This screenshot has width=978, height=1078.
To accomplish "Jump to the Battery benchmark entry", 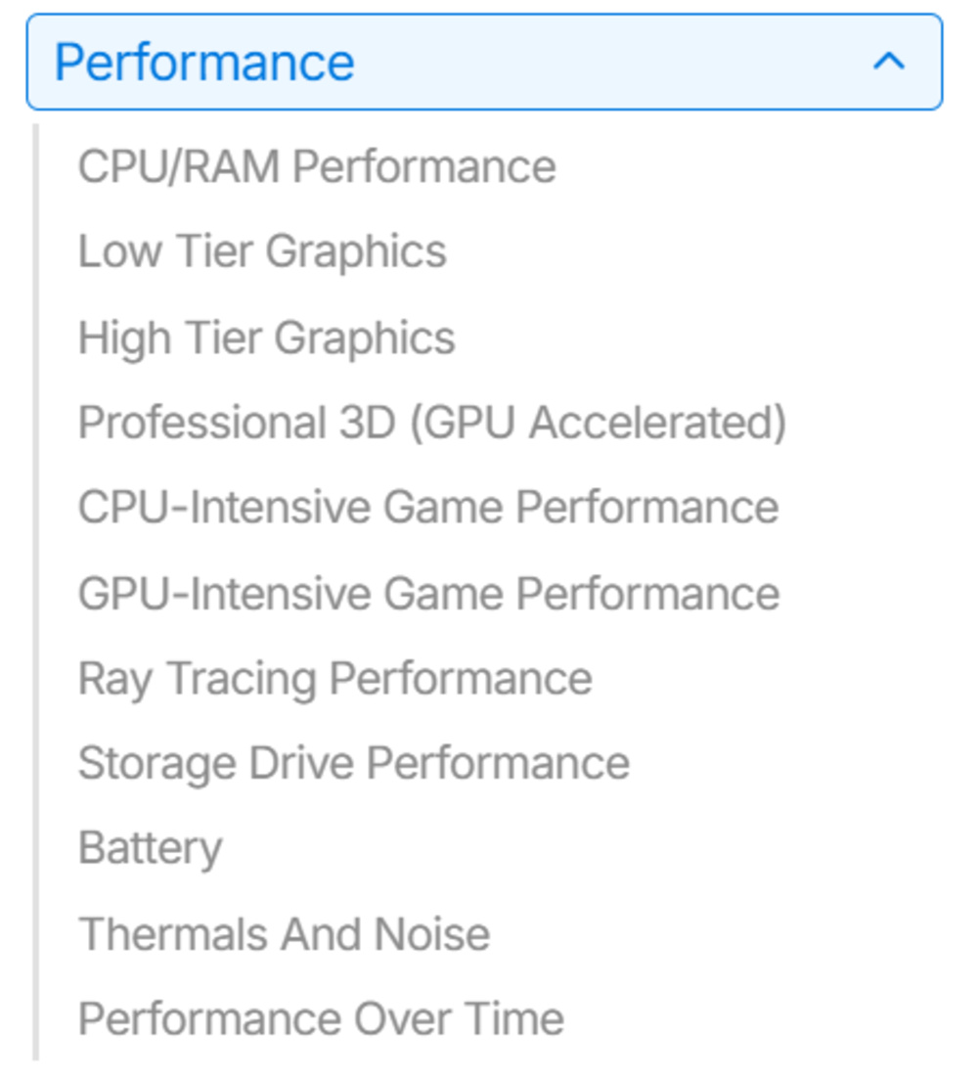I will click(151, 848).
